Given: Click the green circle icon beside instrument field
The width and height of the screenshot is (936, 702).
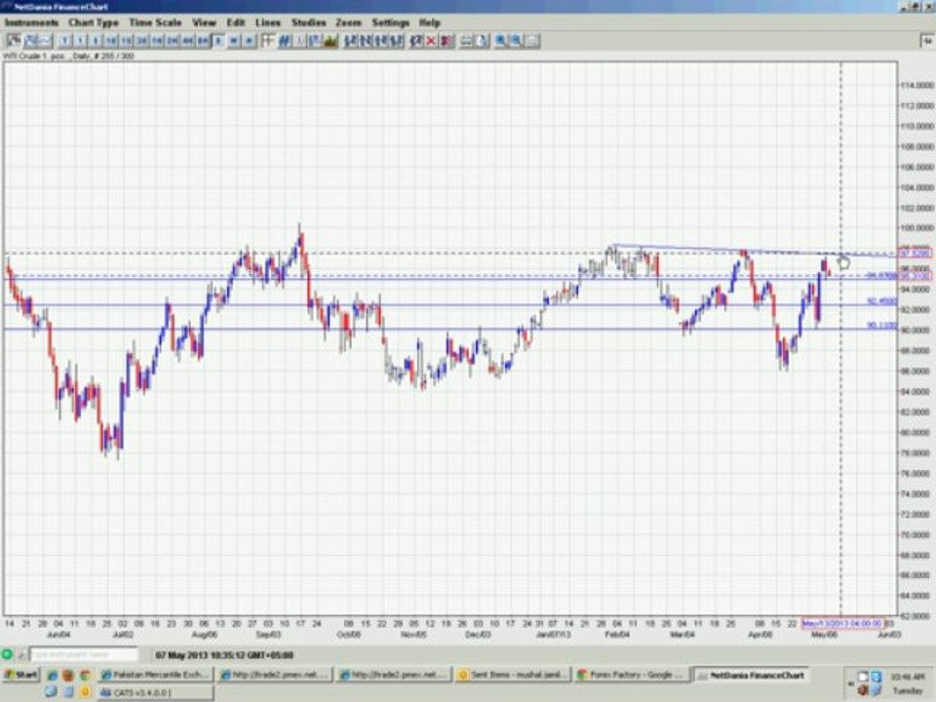Looking at the screenshot, I should tap(7, 654).
